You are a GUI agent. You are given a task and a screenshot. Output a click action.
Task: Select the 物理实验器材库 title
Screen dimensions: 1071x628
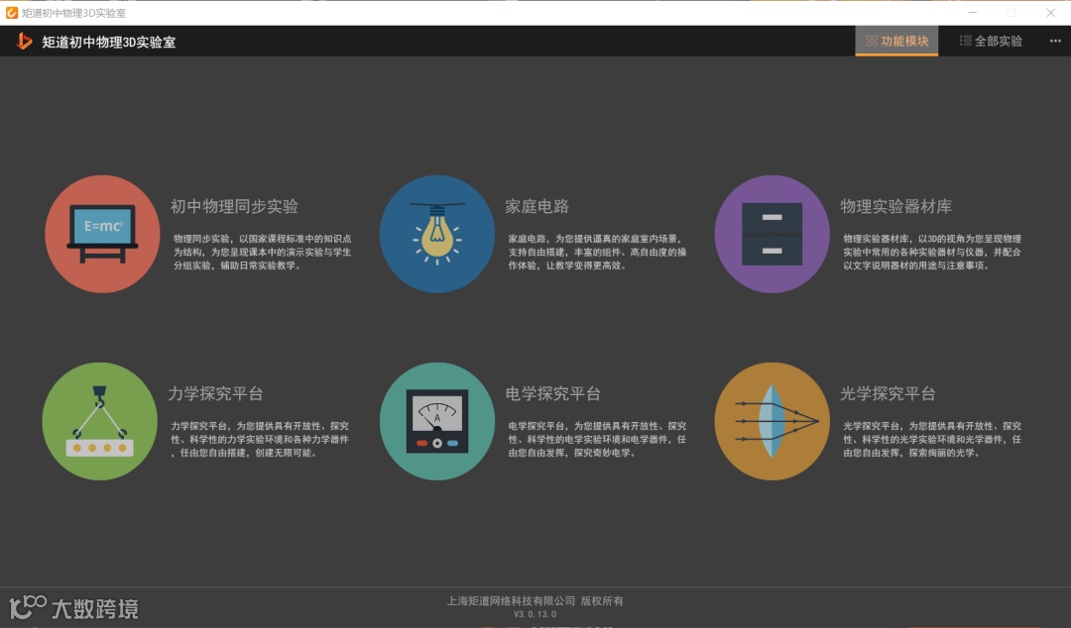[x=895, y=206]
